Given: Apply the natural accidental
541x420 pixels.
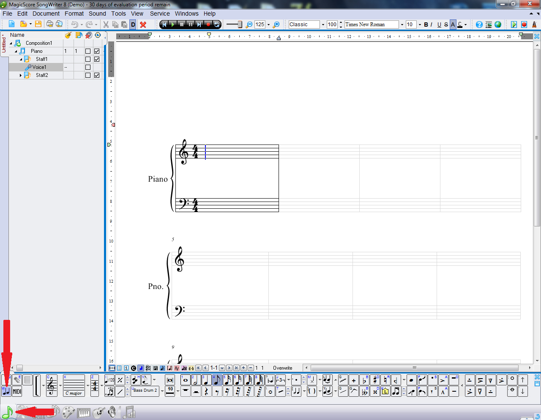Looking at the screenshot, I should tap(385, 380).
